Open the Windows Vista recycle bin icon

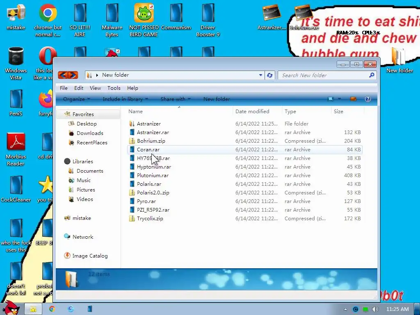pyautogui.click(x=16, y=63)
